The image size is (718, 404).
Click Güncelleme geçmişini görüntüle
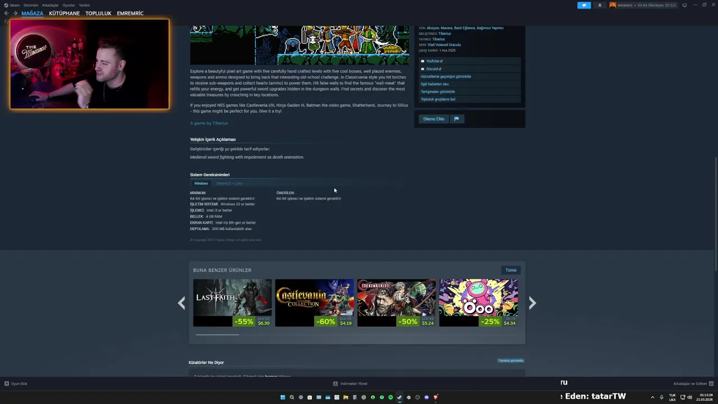point(470,76)
